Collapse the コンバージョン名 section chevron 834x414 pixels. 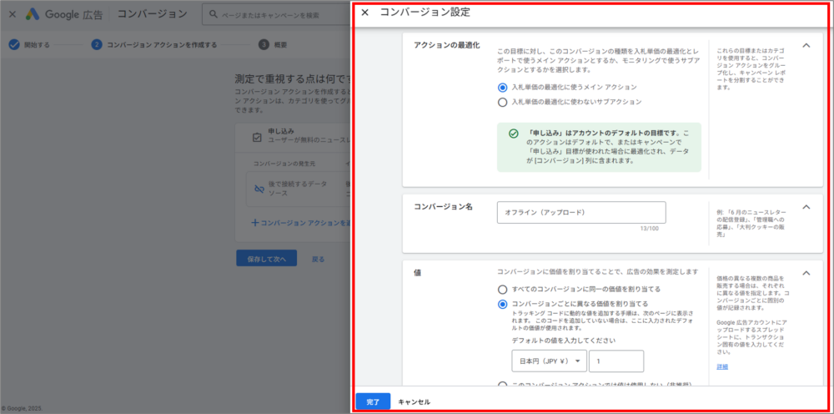click(x=806, y=207)
